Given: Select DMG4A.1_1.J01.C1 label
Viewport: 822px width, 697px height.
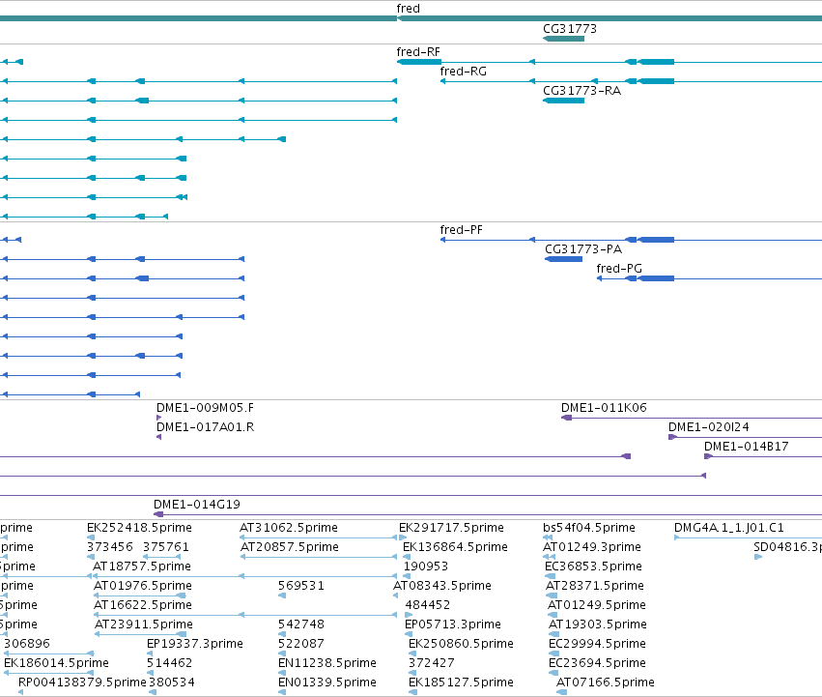Looking at the screenshot, I should click(x=728, y=528).
